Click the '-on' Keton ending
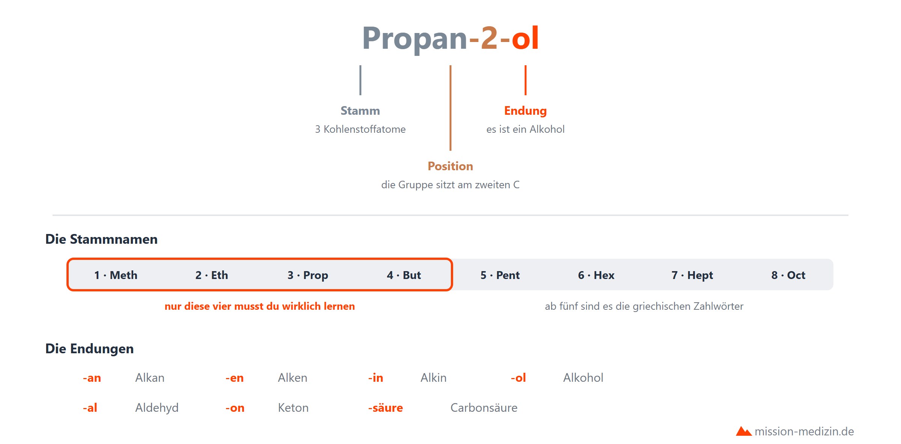Image resolution: width=901 pixels, height=444 pixels. click(x=235, y=408)
